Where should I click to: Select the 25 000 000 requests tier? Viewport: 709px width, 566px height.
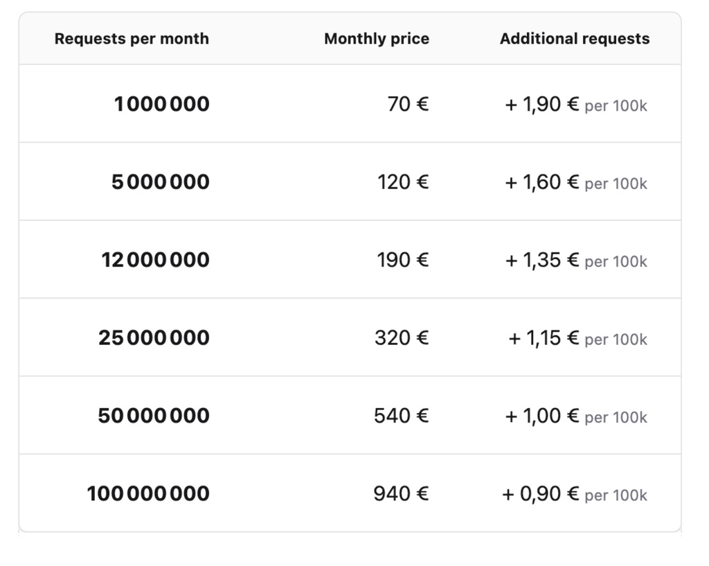tap(154, 337)
